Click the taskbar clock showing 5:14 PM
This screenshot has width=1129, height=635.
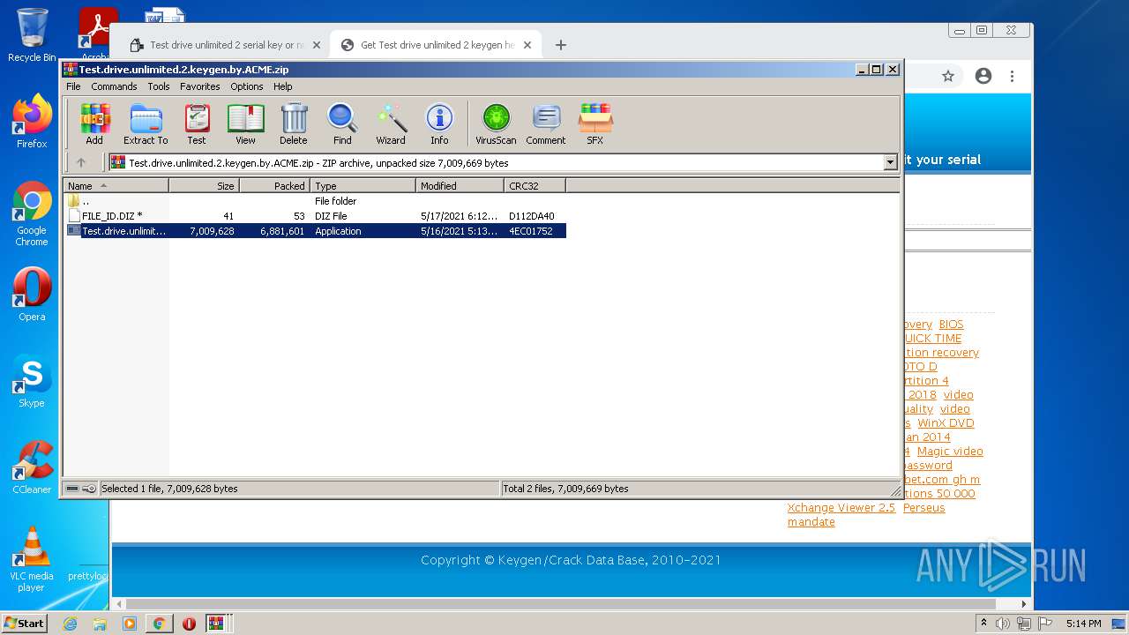(1083, 624)
